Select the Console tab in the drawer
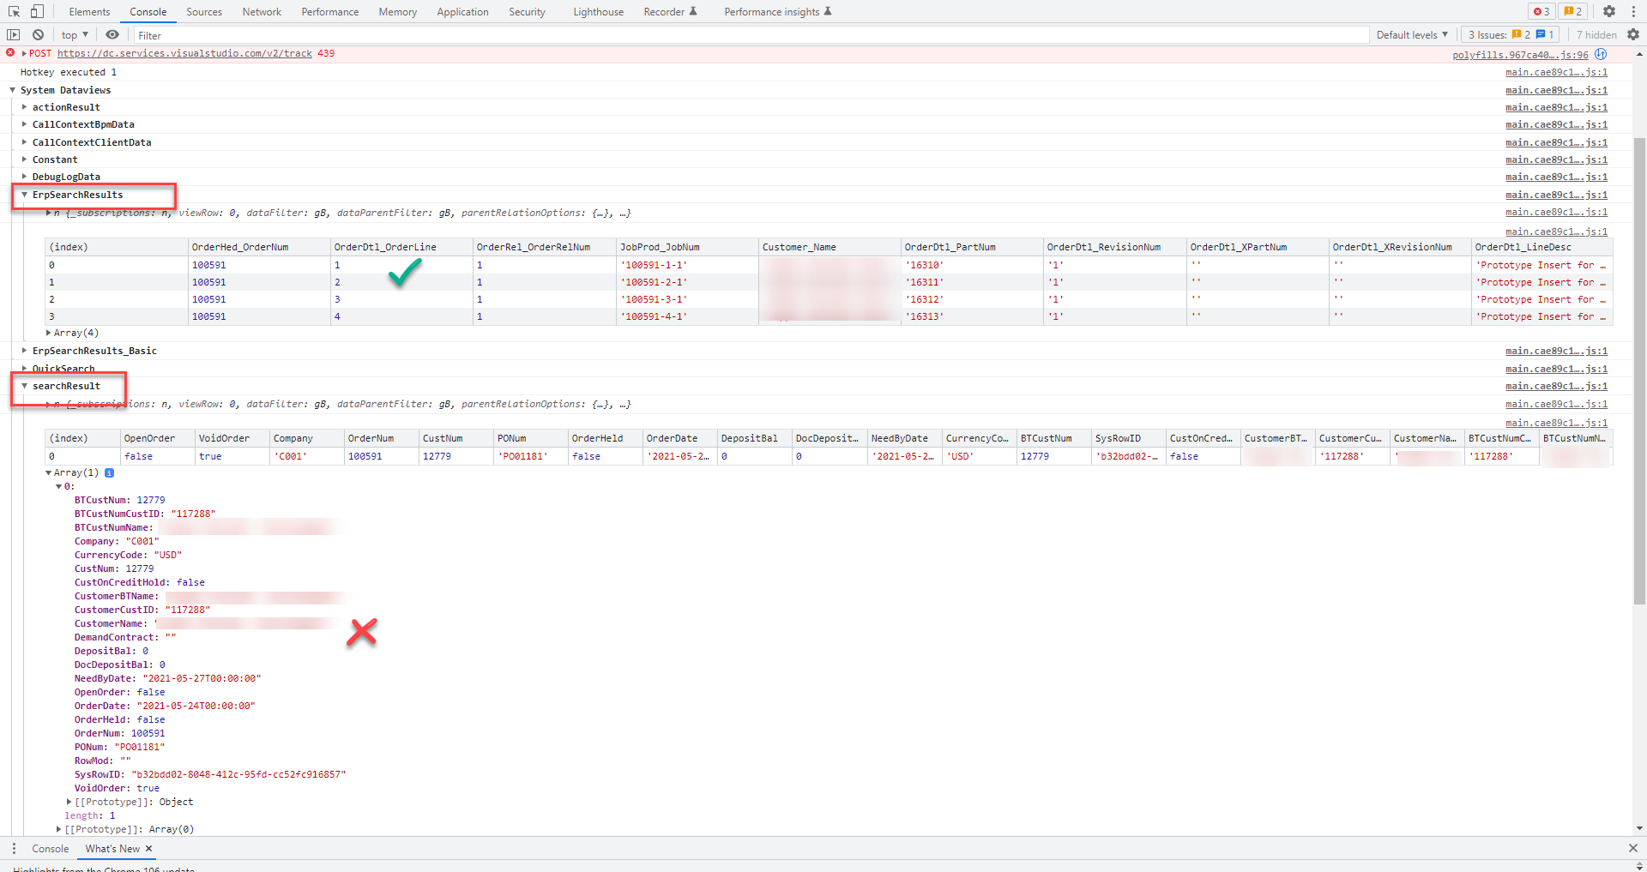Screen dimensions: 1647x872 point(51,849)
